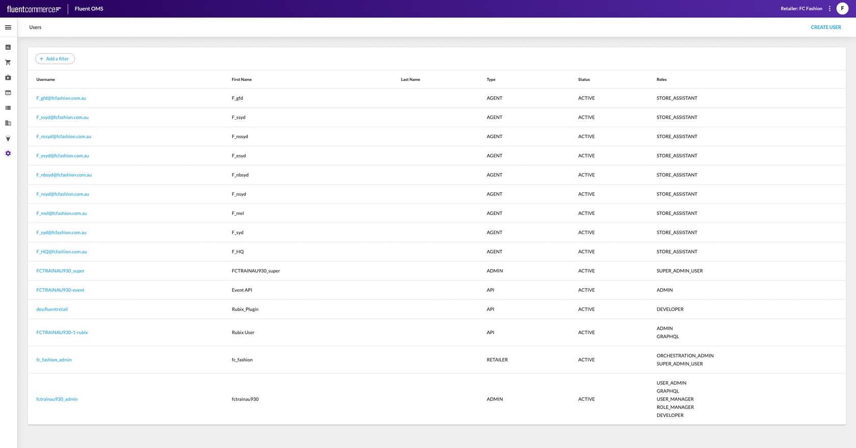Screen dimensions: 856x448
Task: Click the Username column header
Action: pos(45,80)
